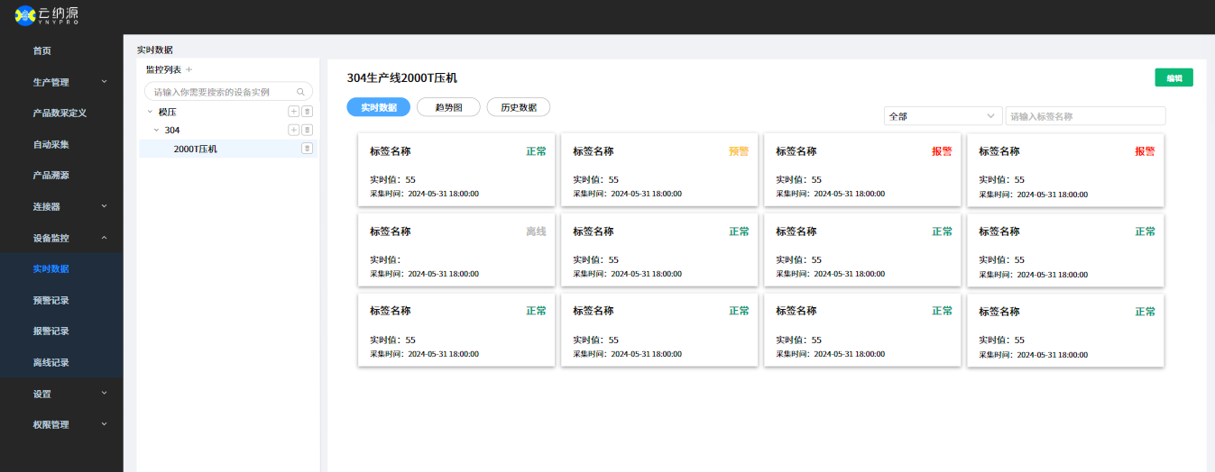Open the 全部 status filter dropdown

[x=943, y=116]
